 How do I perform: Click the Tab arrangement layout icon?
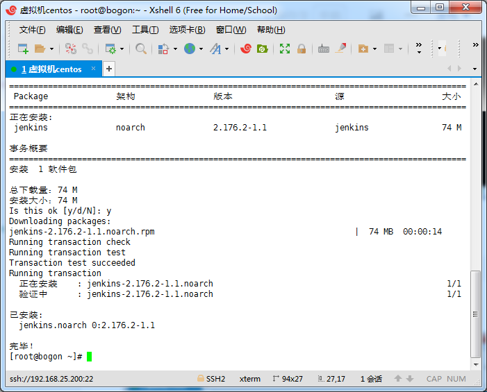point(389,49)
